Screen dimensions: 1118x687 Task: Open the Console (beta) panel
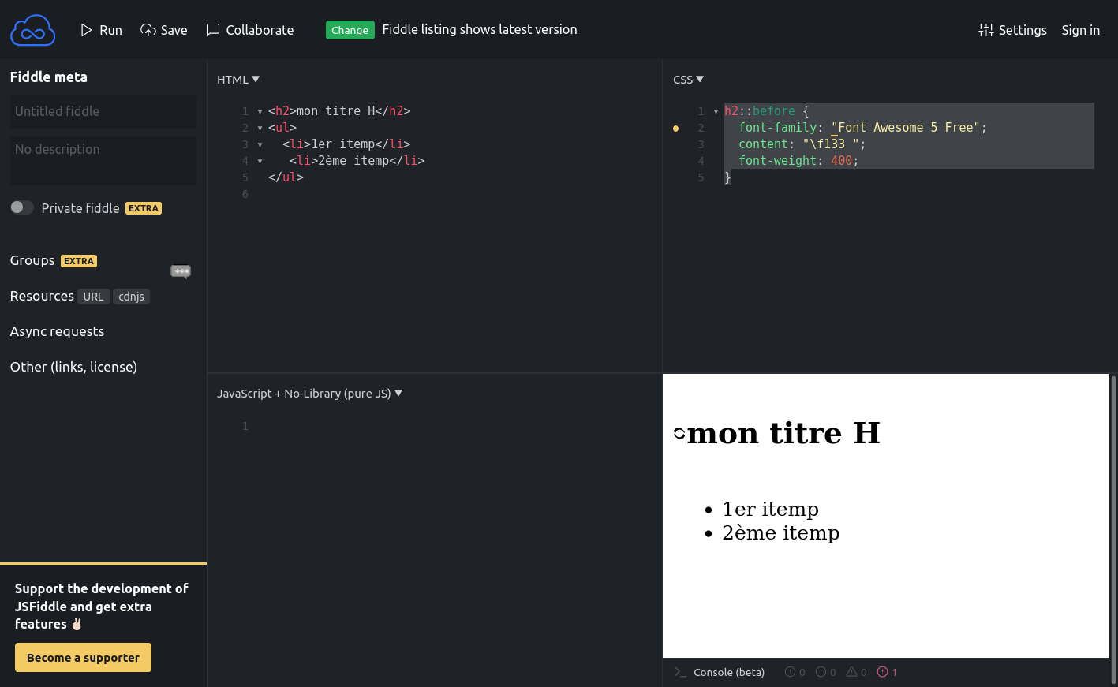729,673
